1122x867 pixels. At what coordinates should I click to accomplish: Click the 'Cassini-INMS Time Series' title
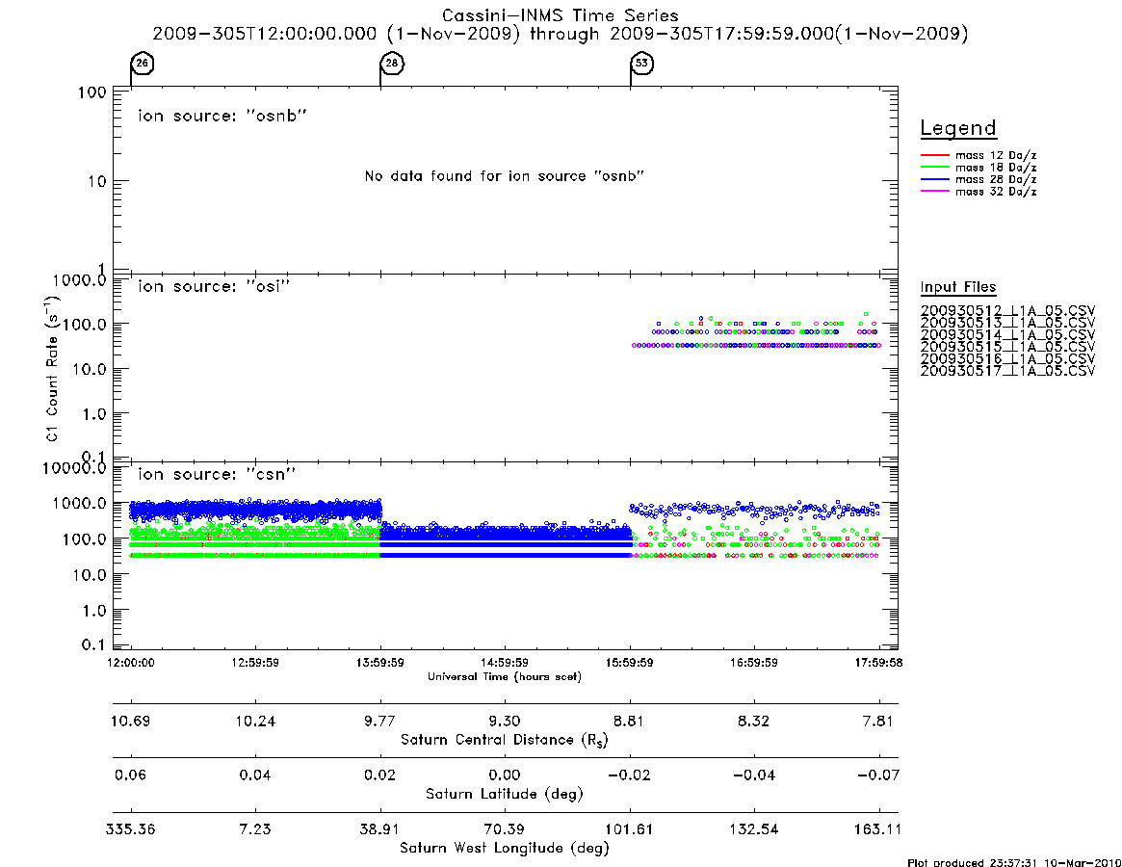(561, 15)
